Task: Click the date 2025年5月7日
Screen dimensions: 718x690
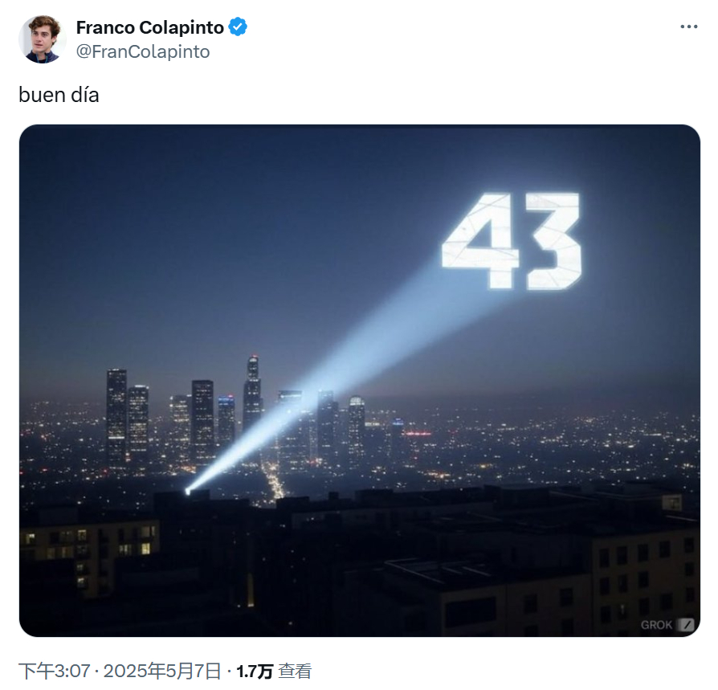Action: [x=162, y=672]
